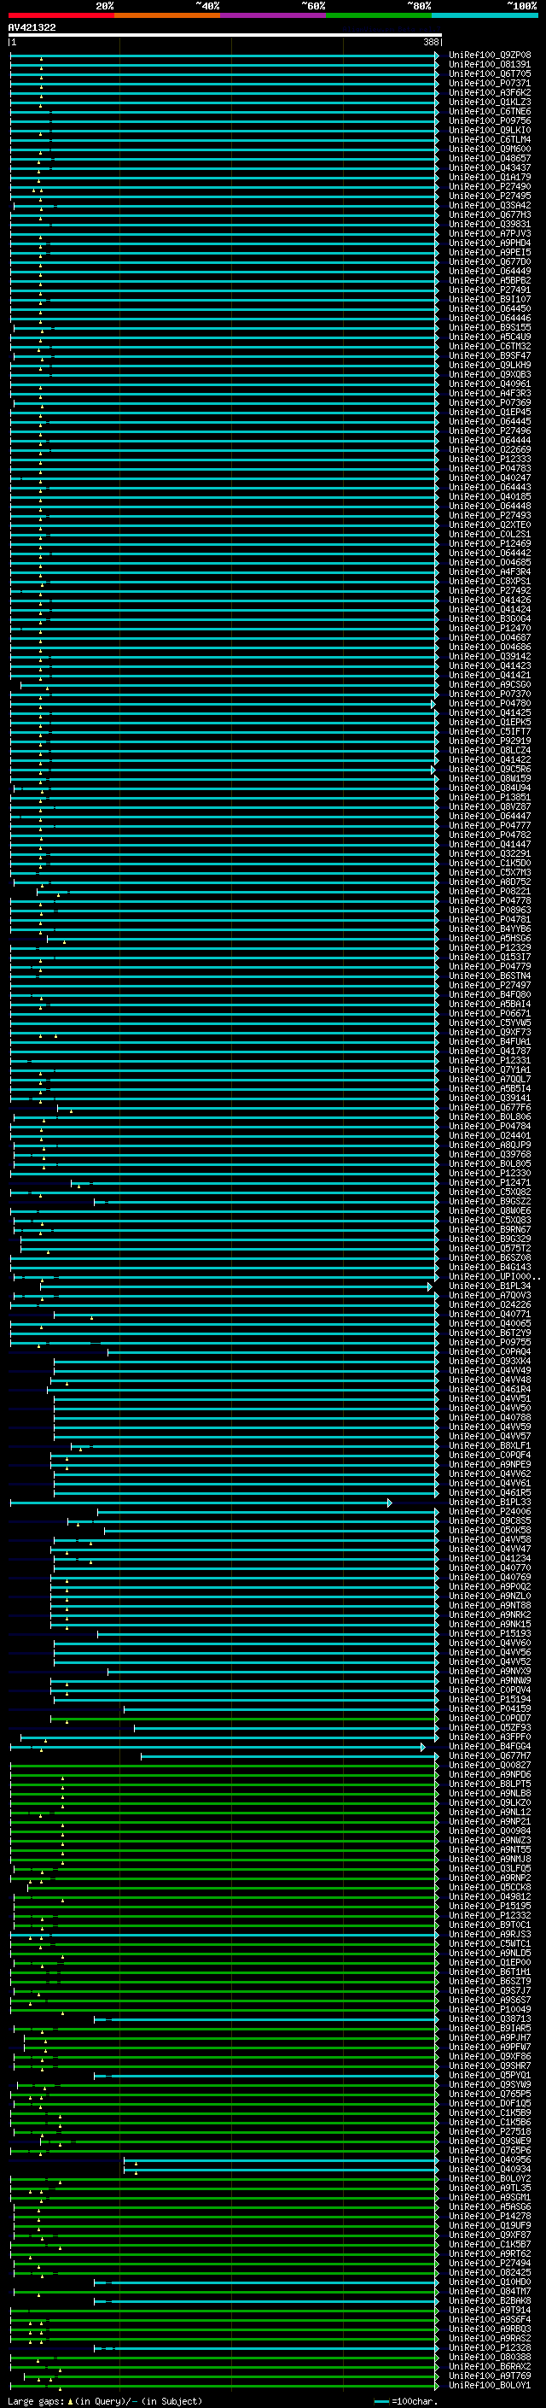The image size is (546, 2408).
Task: Select the UniRef100_P09756 label
Action: (489, 120)
